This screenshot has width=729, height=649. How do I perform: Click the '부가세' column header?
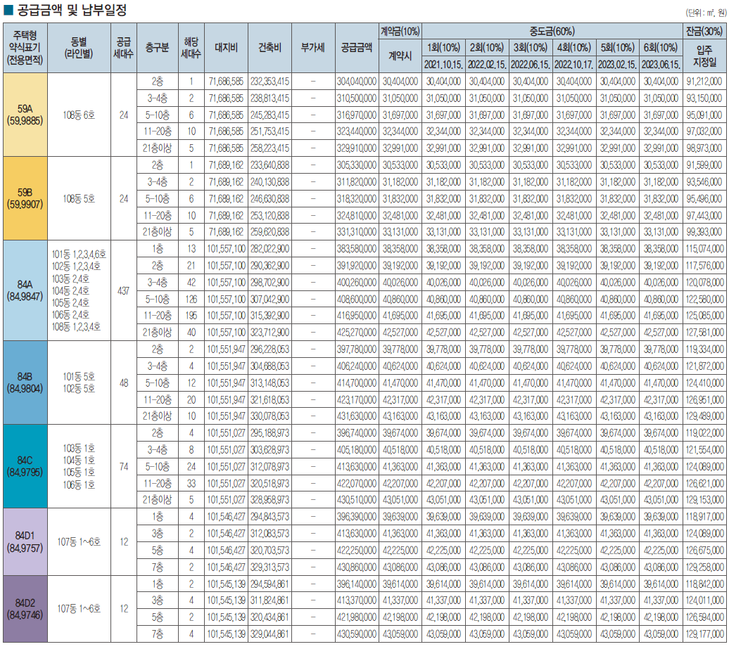pos(313,48)
